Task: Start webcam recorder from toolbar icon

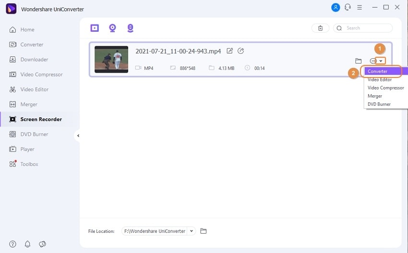Action: pyautogui.click(x=112, y=28)
